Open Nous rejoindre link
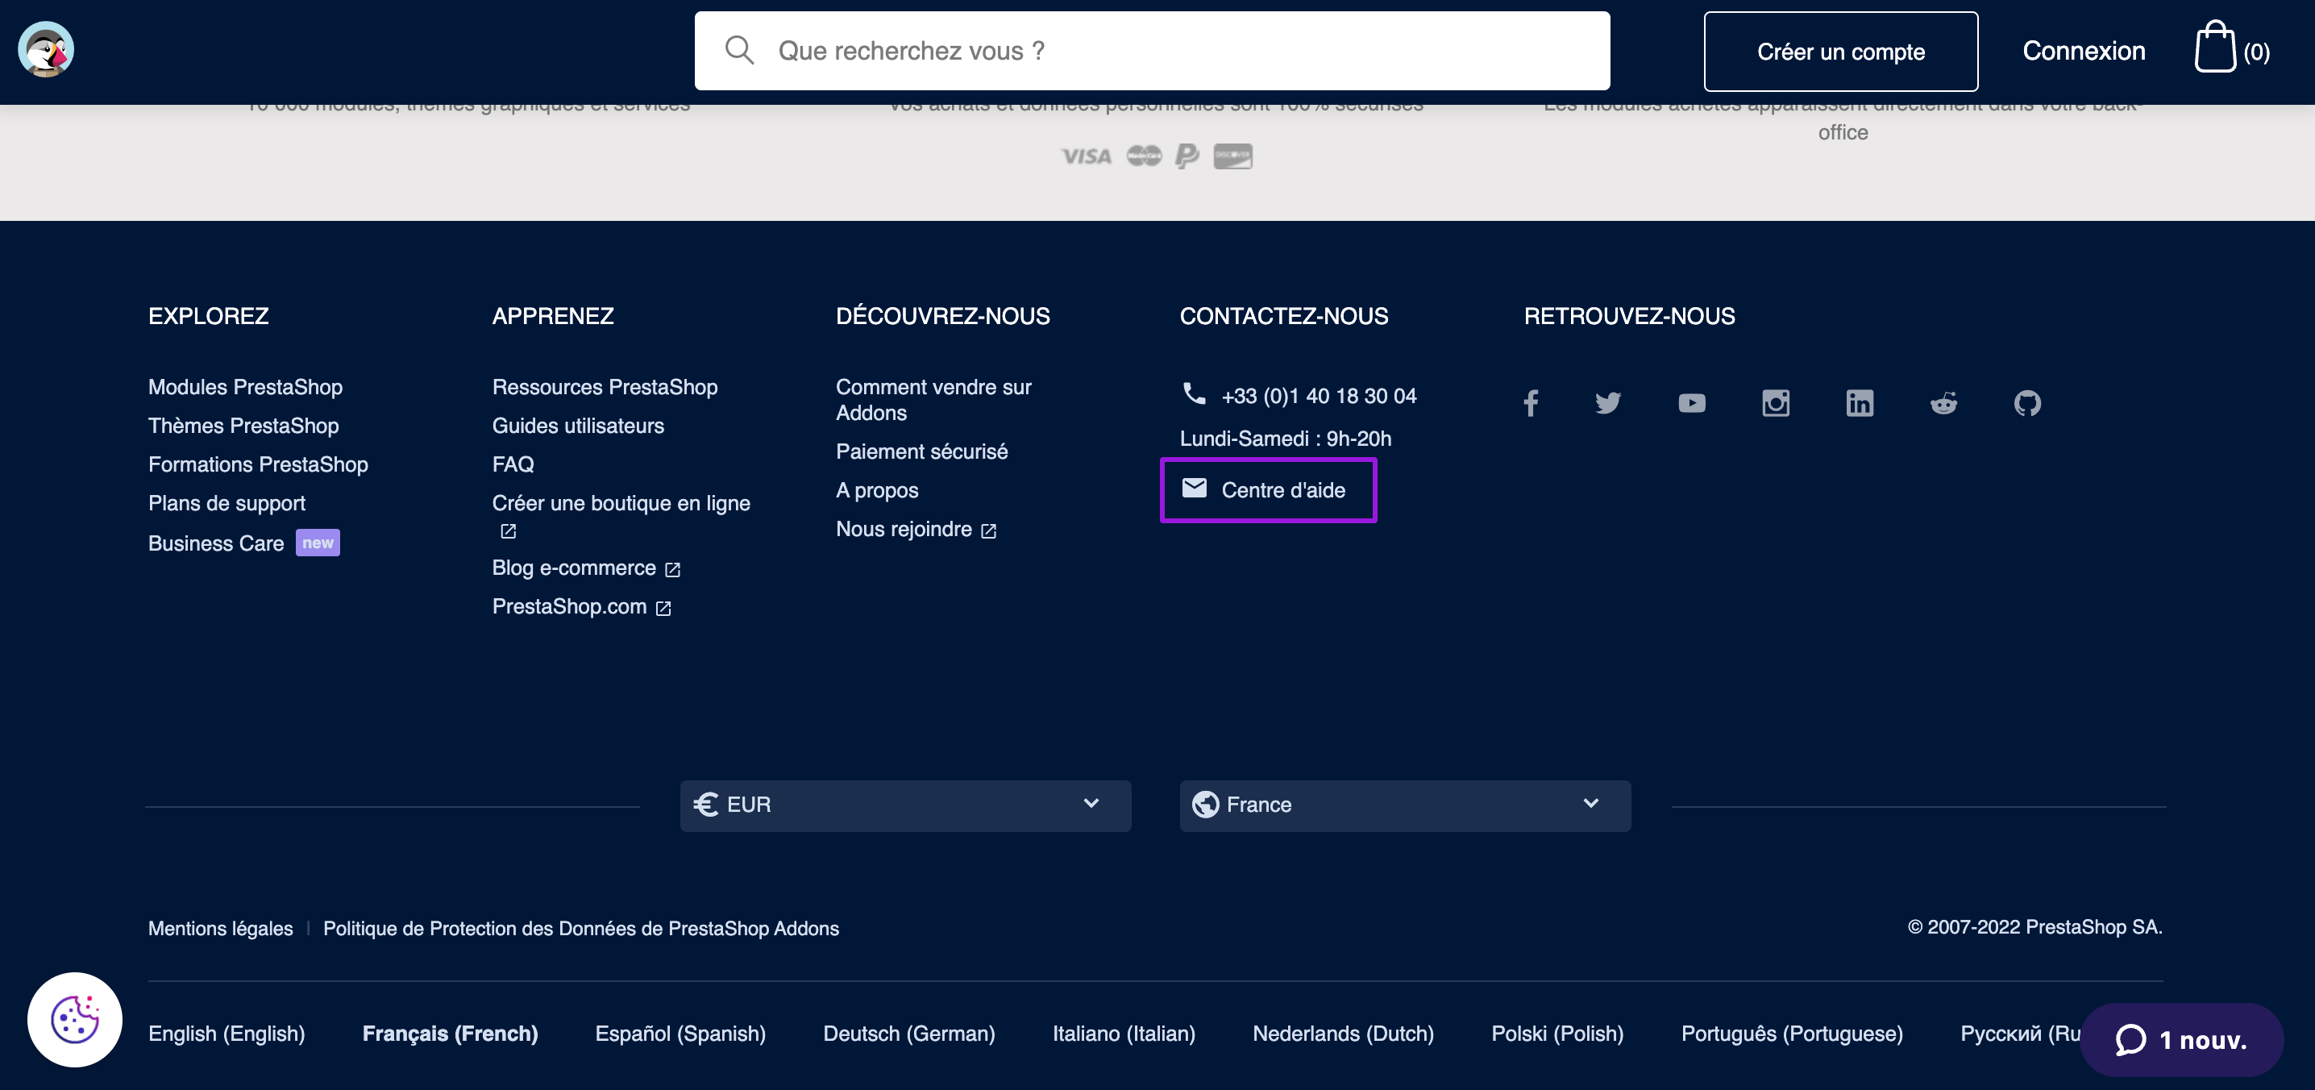The width and height of the screenshot is (2315, 1090). pos(904,529)
